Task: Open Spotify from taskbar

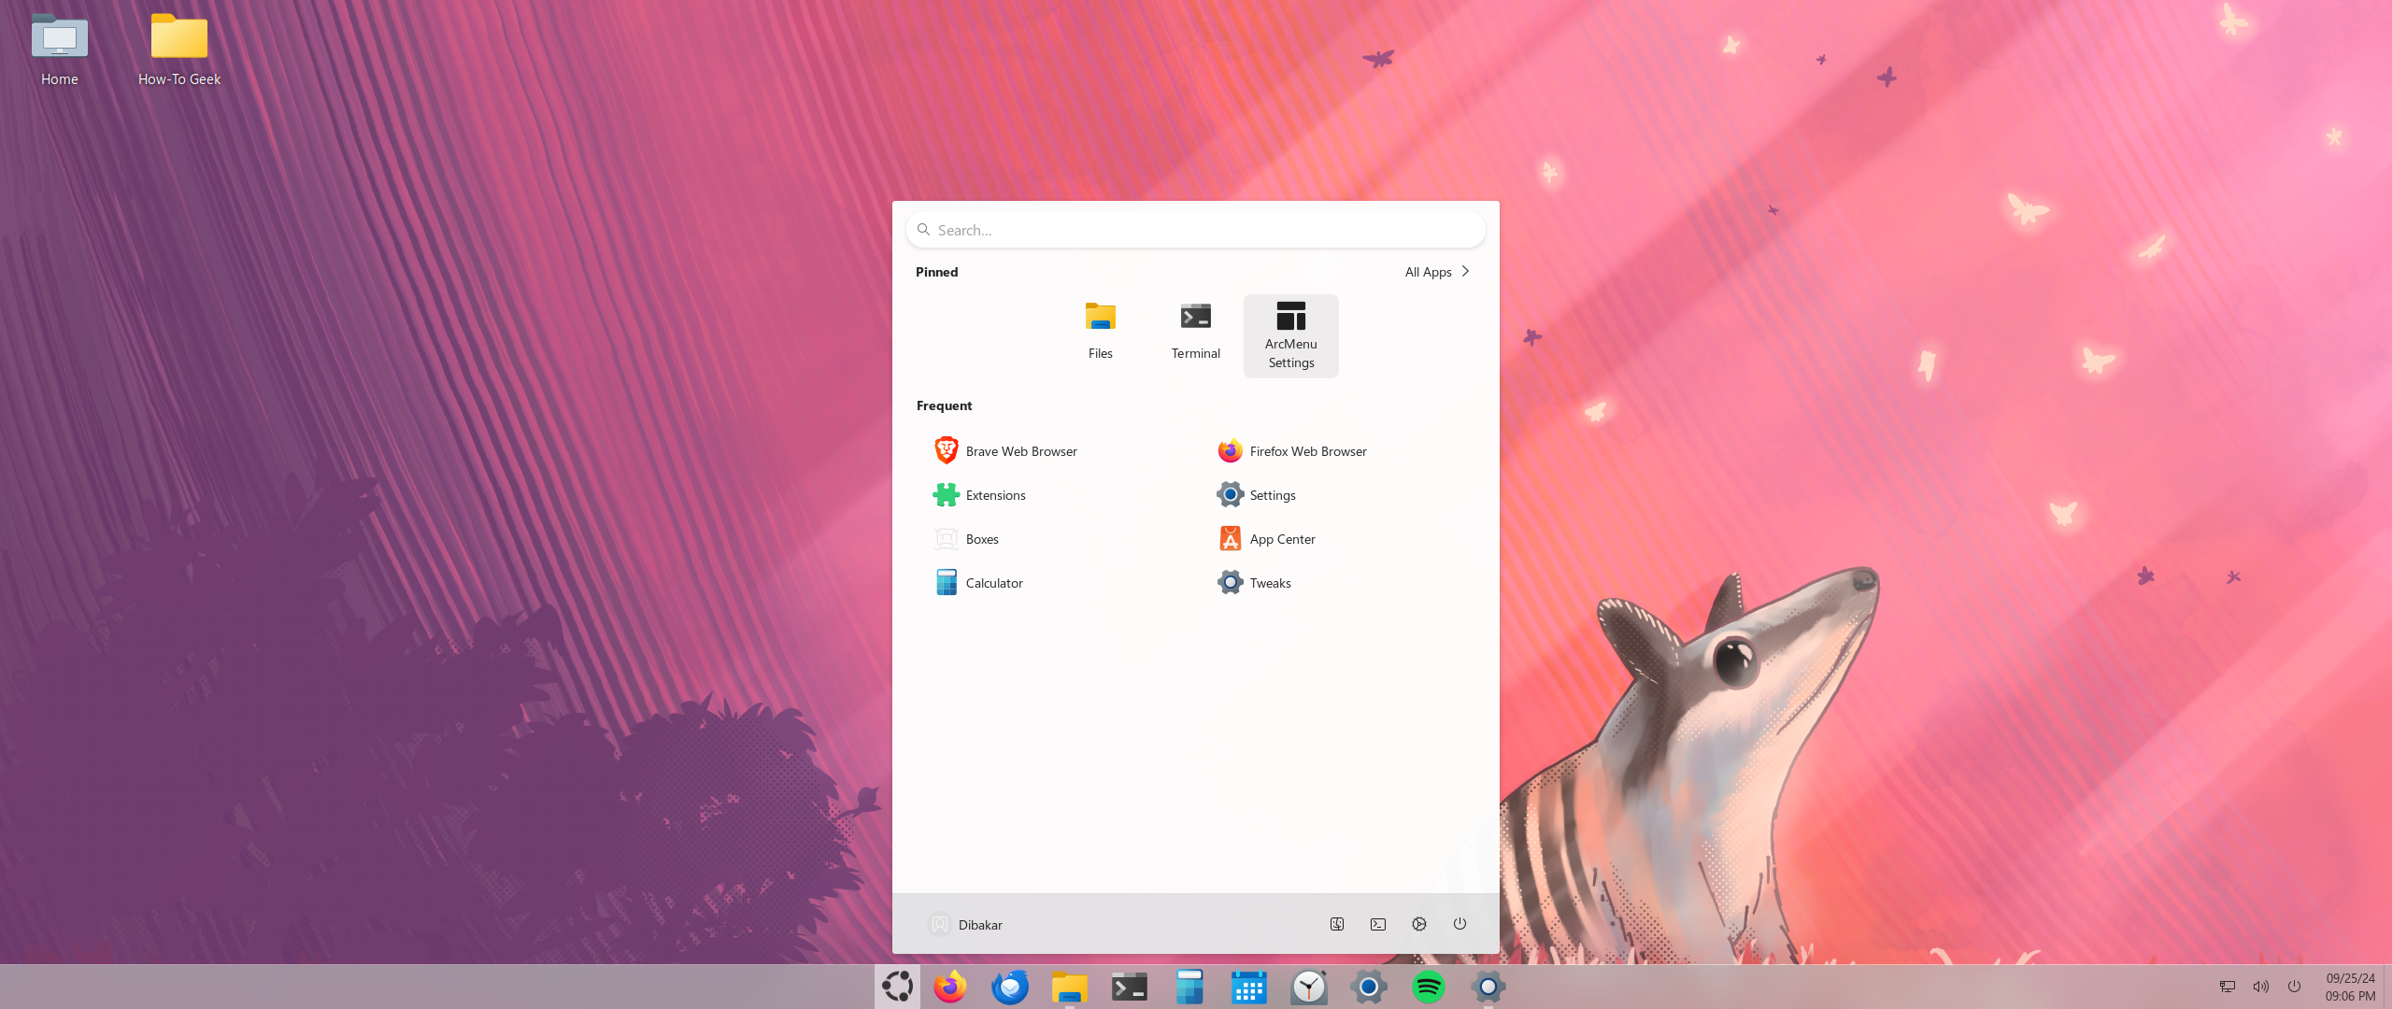Action: tap(1431, 987)
